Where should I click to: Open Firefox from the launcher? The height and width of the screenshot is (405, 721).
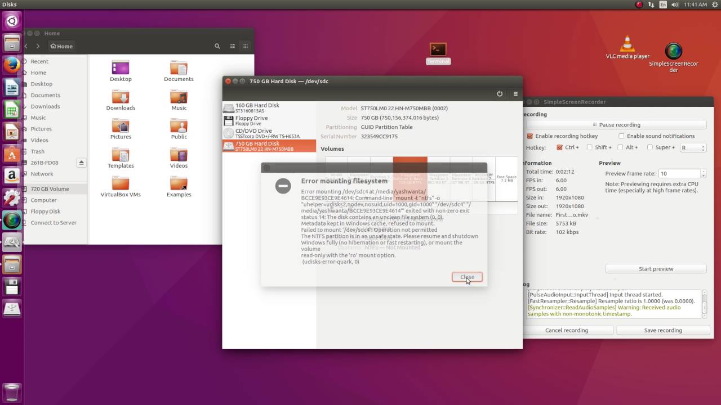tap(12, 65)
